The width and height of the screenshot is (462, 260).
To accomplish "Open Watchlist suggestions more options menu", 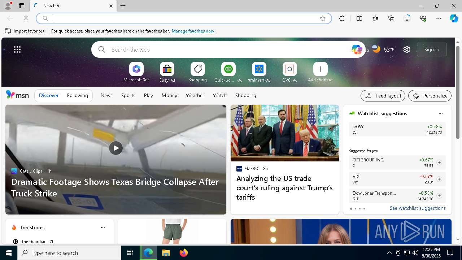I will [x=440, y=113].
